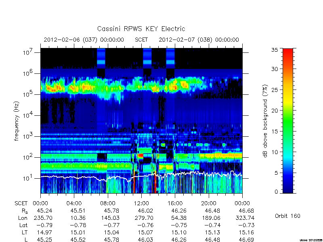323x242 pixels.
Task: Click the LT value 15.01
Action: pos(78,233)
